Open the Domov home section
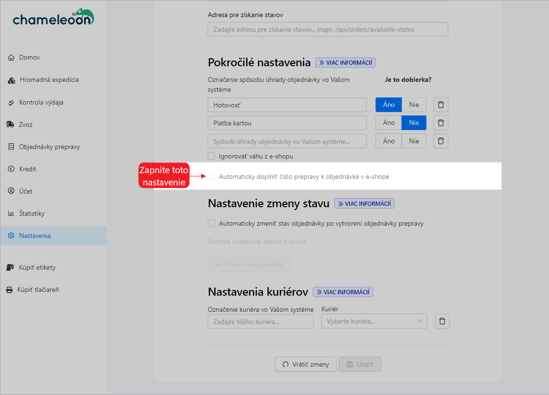 [x=29, y=57]
